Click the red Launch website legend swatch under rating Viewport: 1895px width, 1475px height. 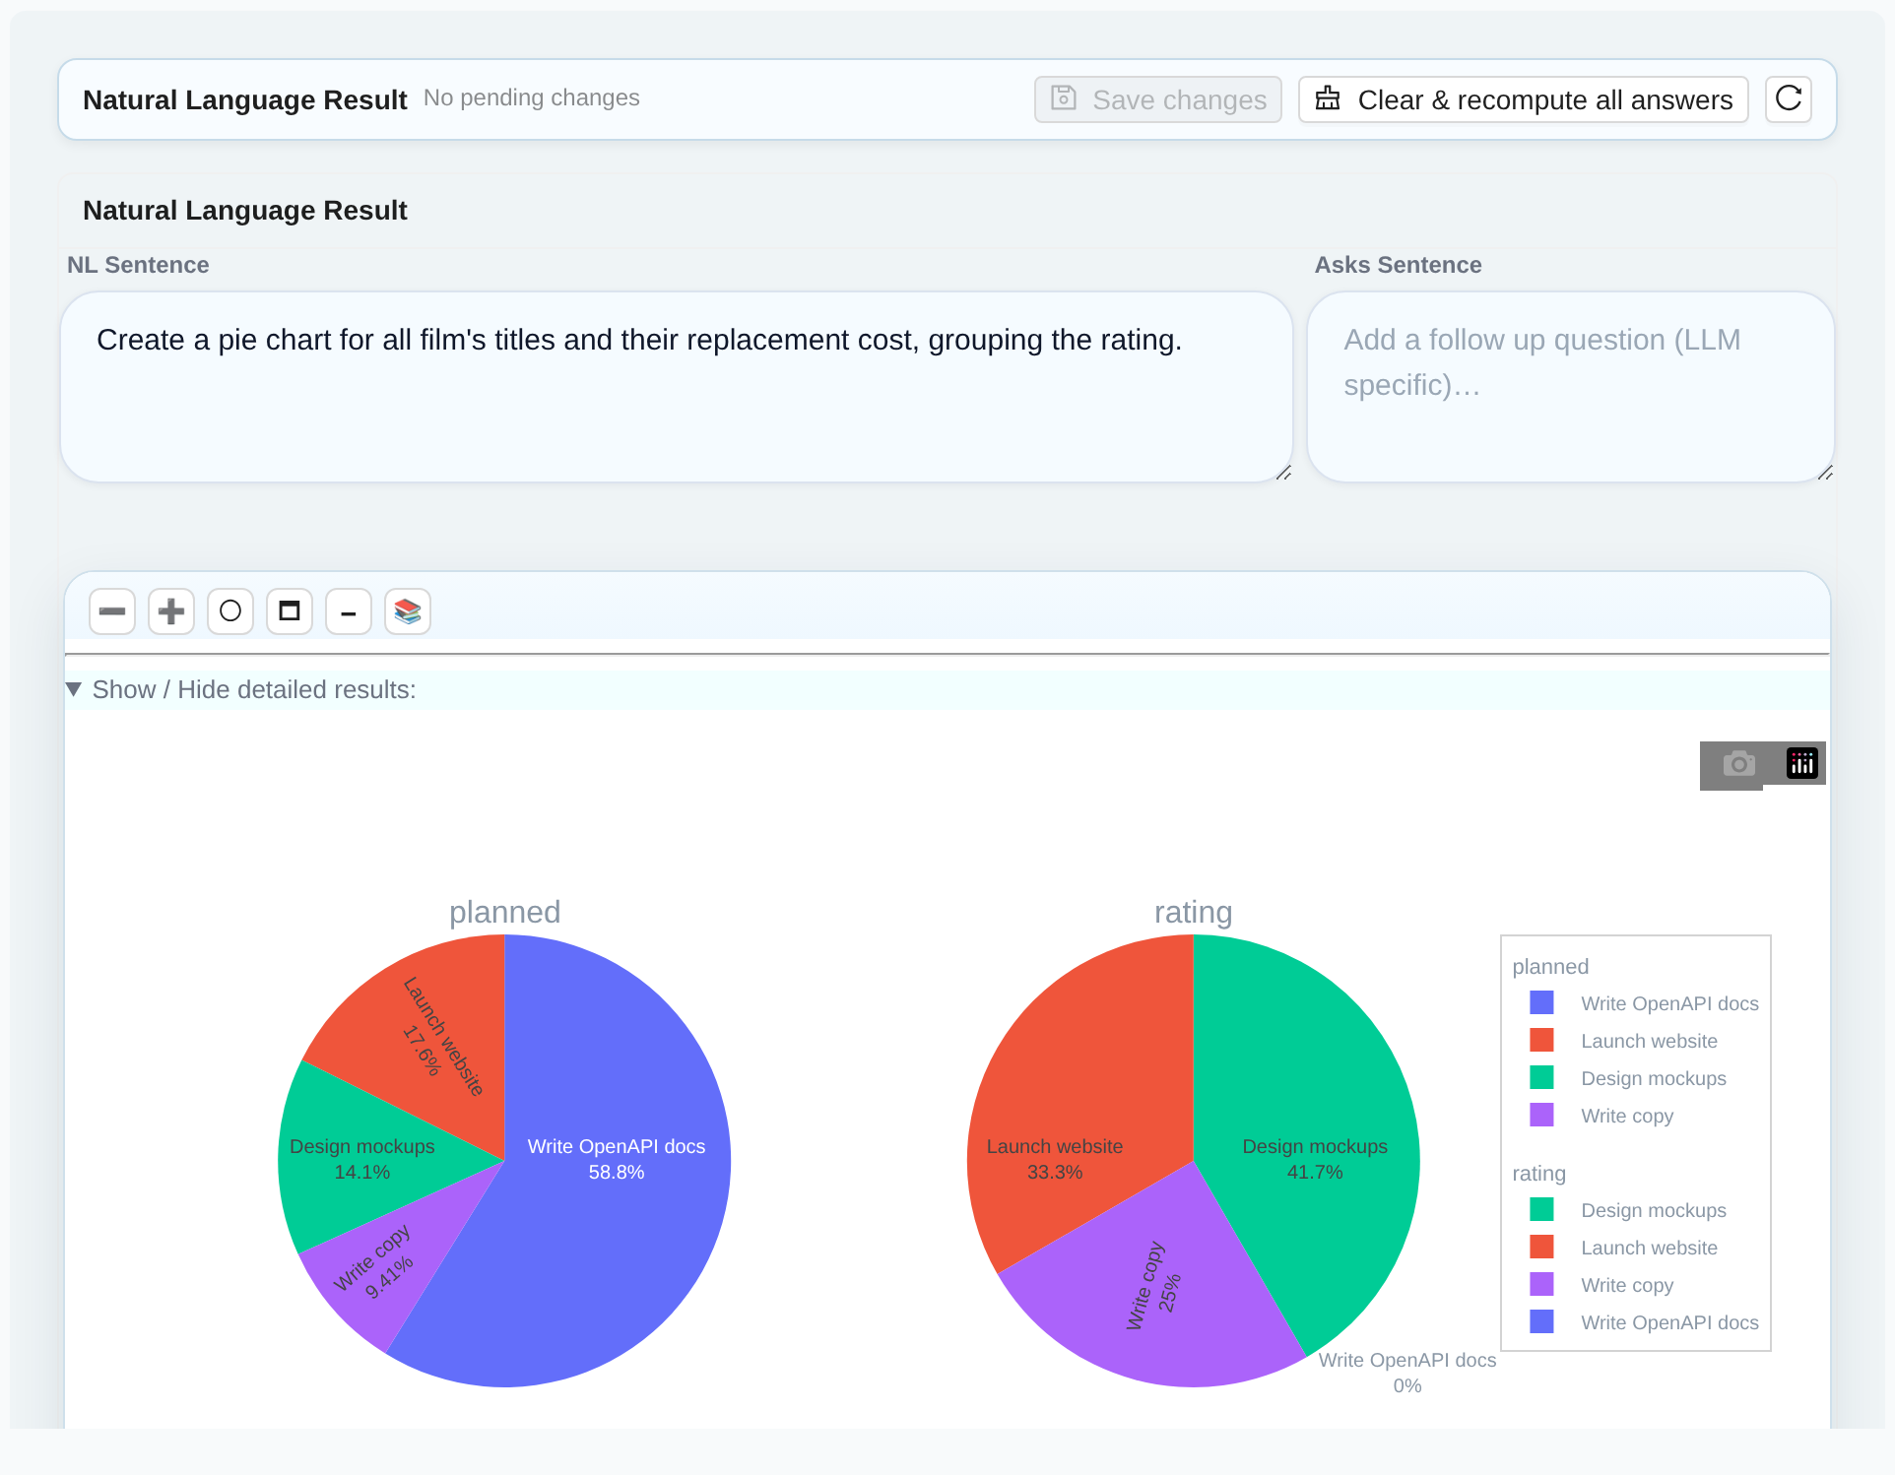point(1541,1248)
